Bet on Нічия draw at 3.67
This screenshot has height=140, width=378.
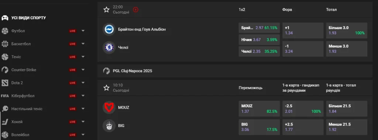[x=259, y=40]
